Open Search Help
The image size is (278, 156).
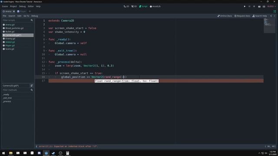click(260, 16)
